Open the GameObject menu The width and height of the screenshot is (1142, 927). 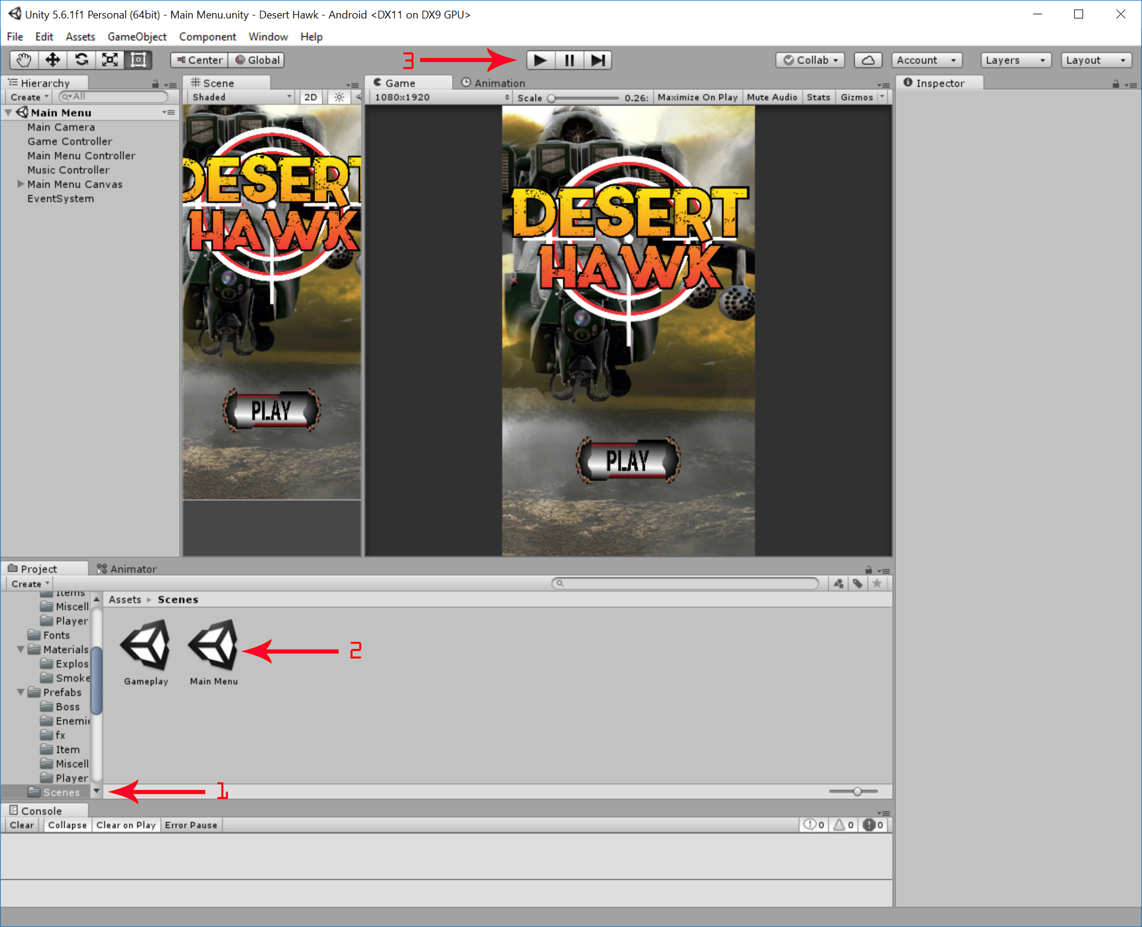[137, 36]
